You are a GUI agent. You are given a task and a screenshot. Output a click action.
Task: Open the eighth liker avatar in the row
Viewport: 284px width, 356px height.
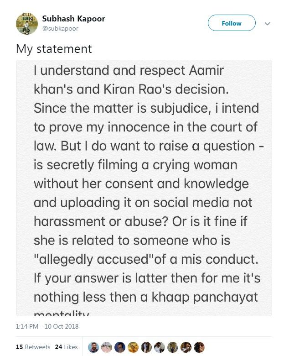pyautogui.click(x=186, y=347)
